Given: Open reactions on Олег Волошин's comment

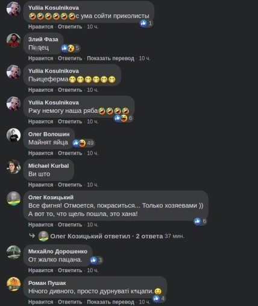Looking at the screenshot, I should pyautogui.click(x=83, y=143).
